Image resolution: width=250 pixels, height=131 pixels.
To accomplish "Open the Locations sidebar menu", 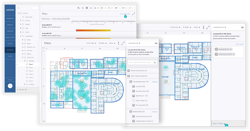I will (10, 50).
